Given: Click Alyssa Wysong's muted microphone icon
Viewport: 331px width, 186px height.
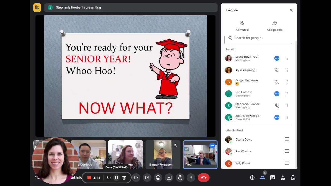Looking at the screenshot, I should (277, 70).
